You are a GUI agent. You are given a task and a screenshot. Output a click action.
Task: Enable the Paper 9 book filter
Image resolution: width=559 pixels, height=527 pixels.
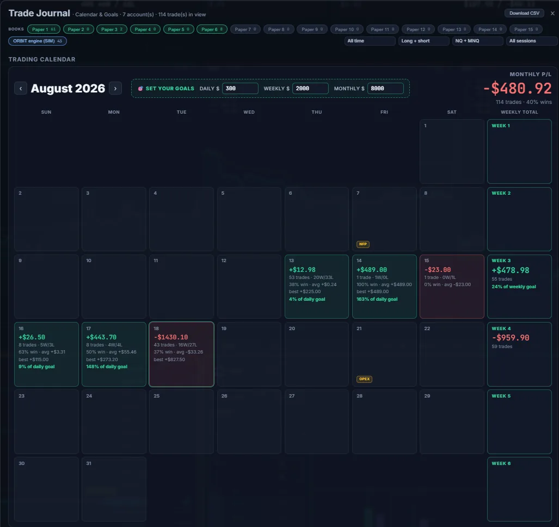312,29
